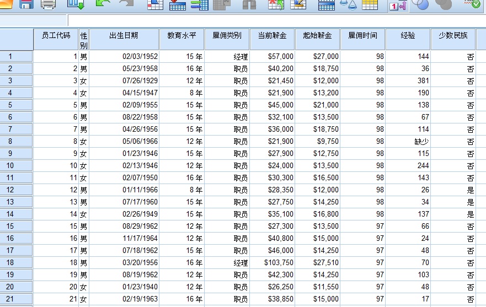
Task: Click the birth date 02/03/1952
Action: 124,56
